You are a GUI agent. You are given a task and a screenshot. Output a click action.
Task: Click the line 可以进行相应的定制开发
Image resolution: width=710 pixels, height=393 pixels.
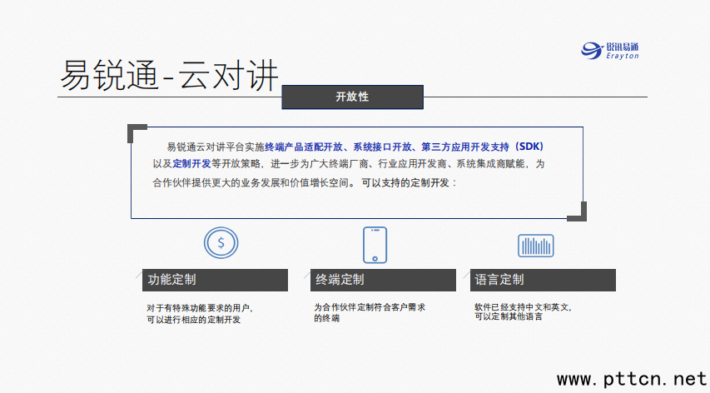[193, 320]
